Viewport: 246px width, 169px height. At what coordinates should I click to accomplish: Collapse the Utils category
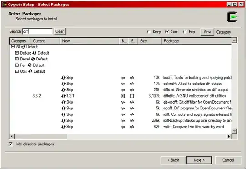coord(17,71)
